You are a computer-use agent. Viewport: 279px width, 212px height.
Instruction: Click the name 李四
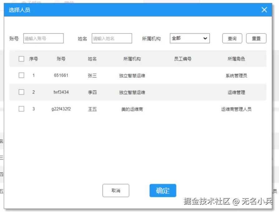coord(92,92)
